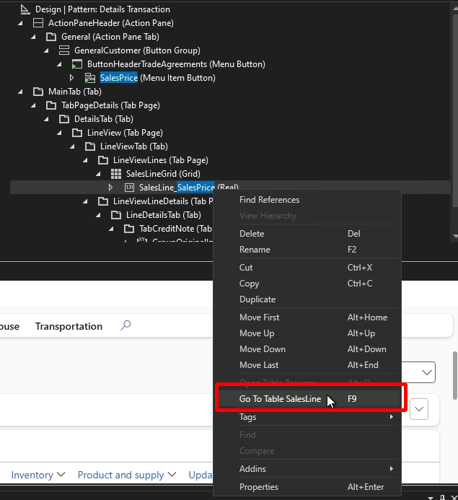This screenshot has height=500, width=458.
Task: Open the Product and supply dropdown
Action: (x=125, y=475)
